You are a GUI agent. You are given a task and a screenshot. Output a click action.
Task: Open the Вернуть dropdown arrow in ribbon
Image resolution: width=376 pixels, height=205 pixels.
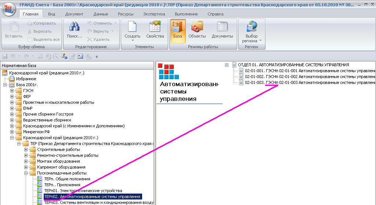point(112,31)
